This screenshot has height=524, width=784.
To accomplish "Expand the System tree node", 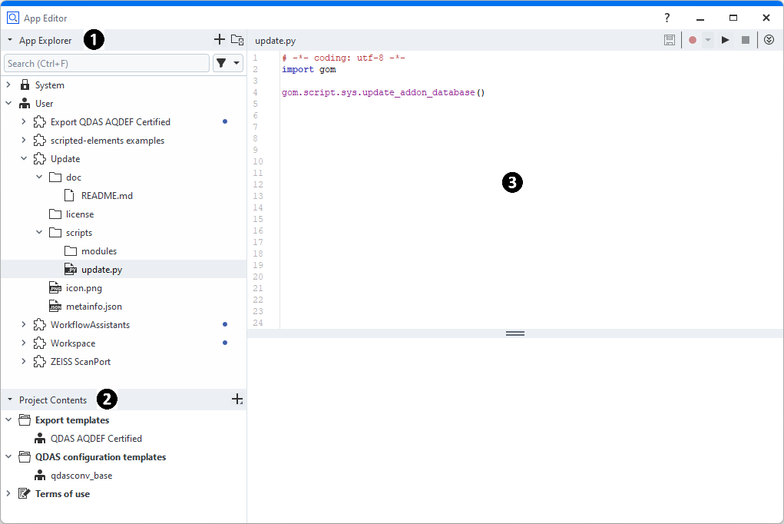I will pyautogui.click(x=8, y=85).
